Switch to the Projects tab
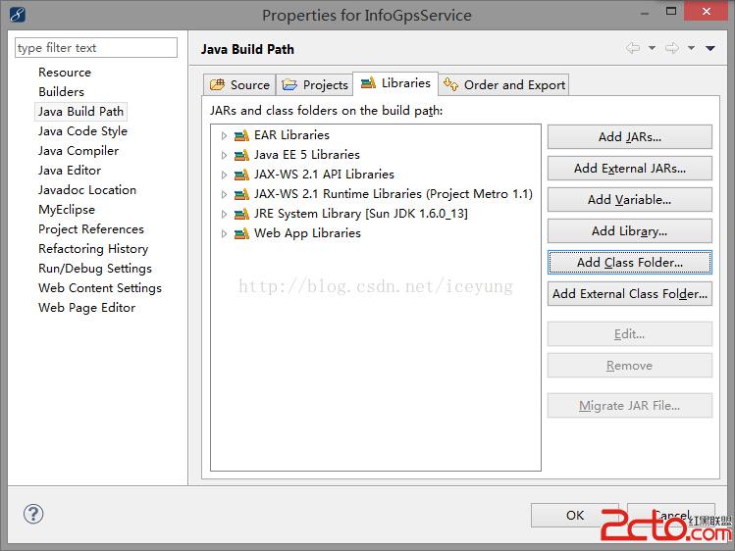 (315, 84)
